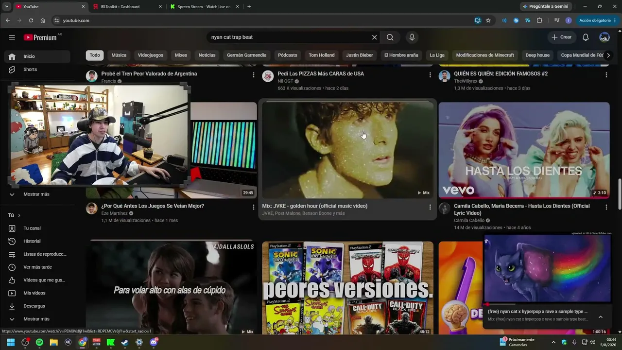Open Historial in the sidebar
The width and height of the screenshot is (622, 350).
click(38, 242)
